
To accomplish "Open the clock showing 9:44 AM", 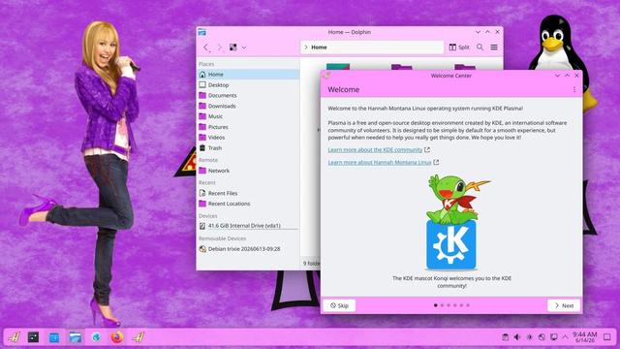I will click(585, 337).
